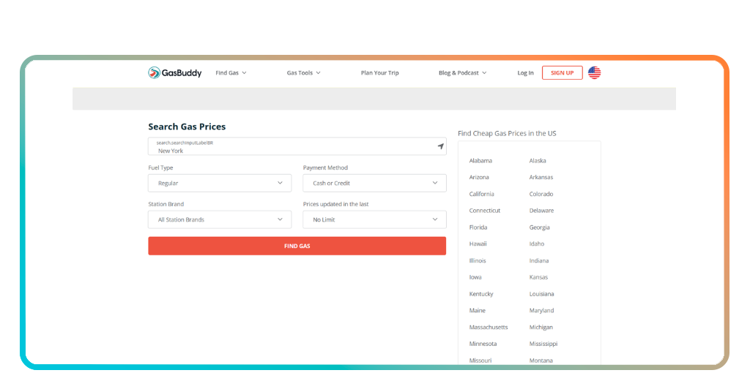Click the Find Gas chevron arrow

(x=244, y=73)
